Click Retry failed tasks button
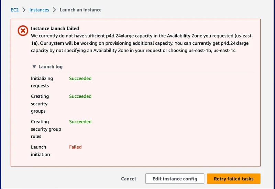Screen dimensions: 275x189 234,179
